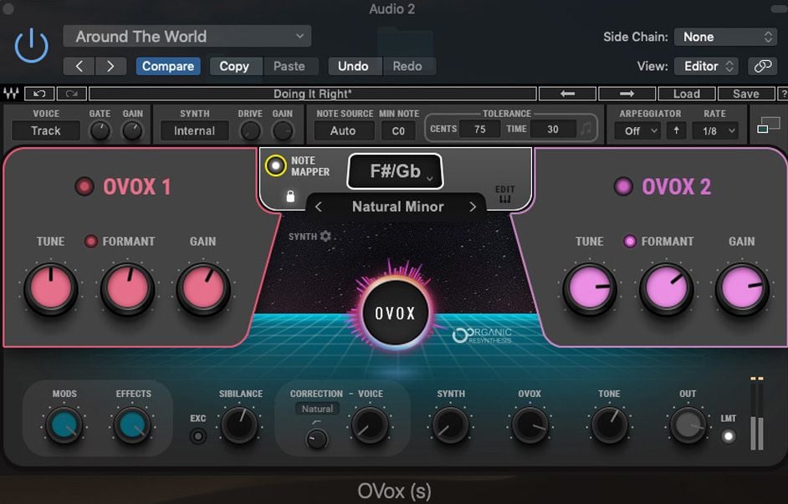
Task: Click the Load preset button
Action: 686,94
